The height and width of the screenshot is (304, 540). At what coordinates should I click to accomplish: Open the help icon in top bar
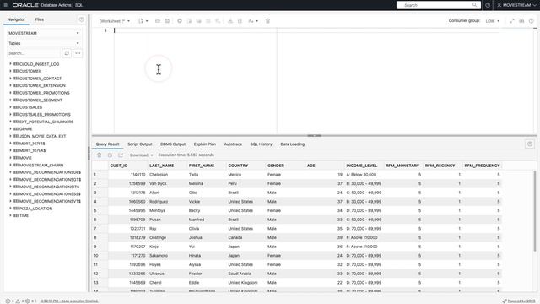click(x=488, y=5)
